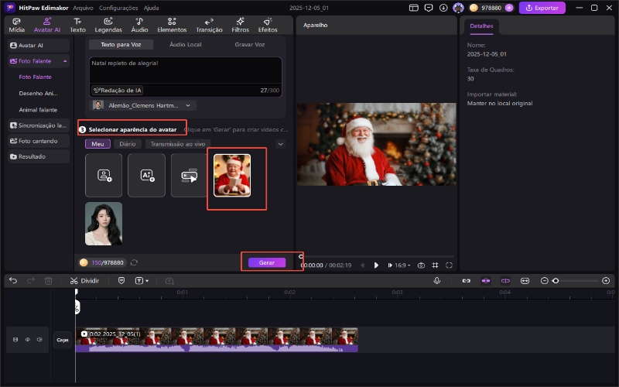Open Foto cantando in sidebar

click(39, 141)
